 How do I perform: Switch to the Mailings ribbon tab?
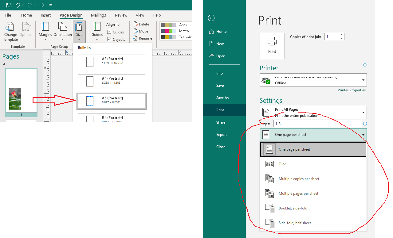(98, 15)
